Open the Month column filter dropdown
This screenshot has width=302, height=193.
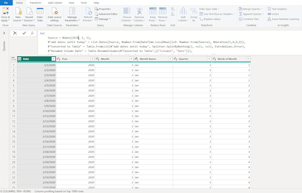tap(131, 59)
